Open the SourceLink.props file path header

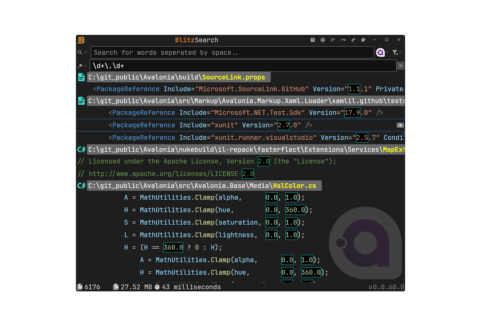[x=179, y=77]
